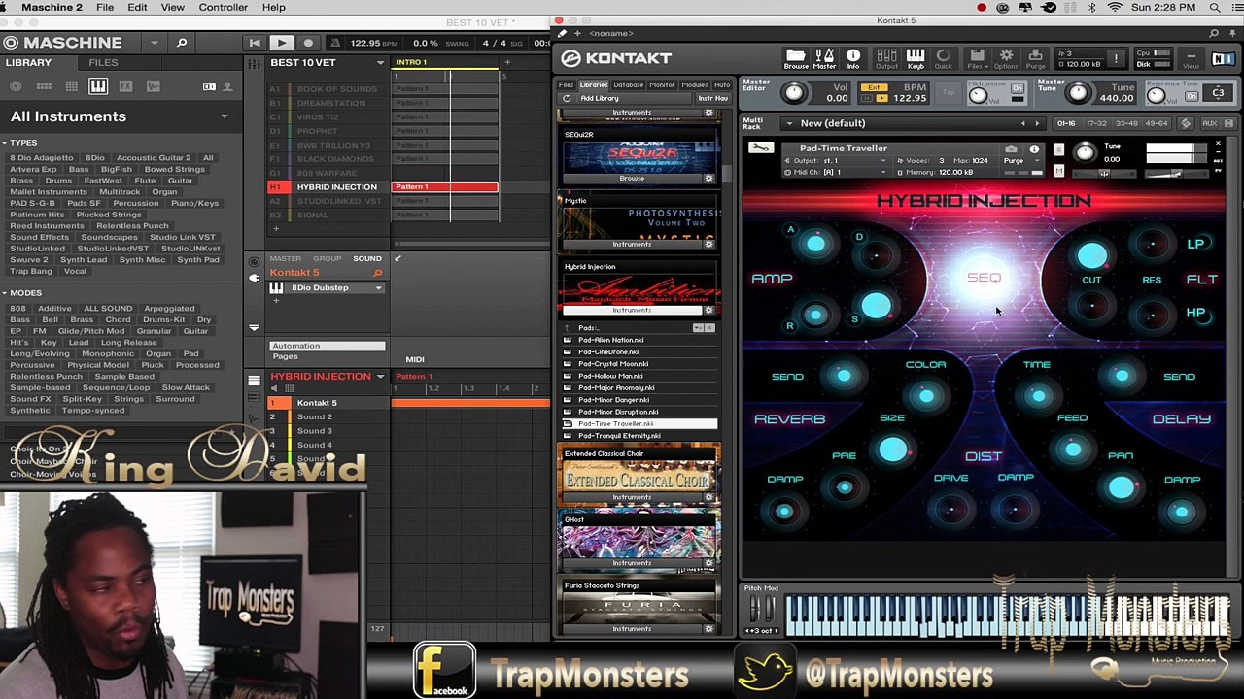Screen dimensions: 1244x699
Task: Toggle HP filter mode
Action: click(1195, 314)
